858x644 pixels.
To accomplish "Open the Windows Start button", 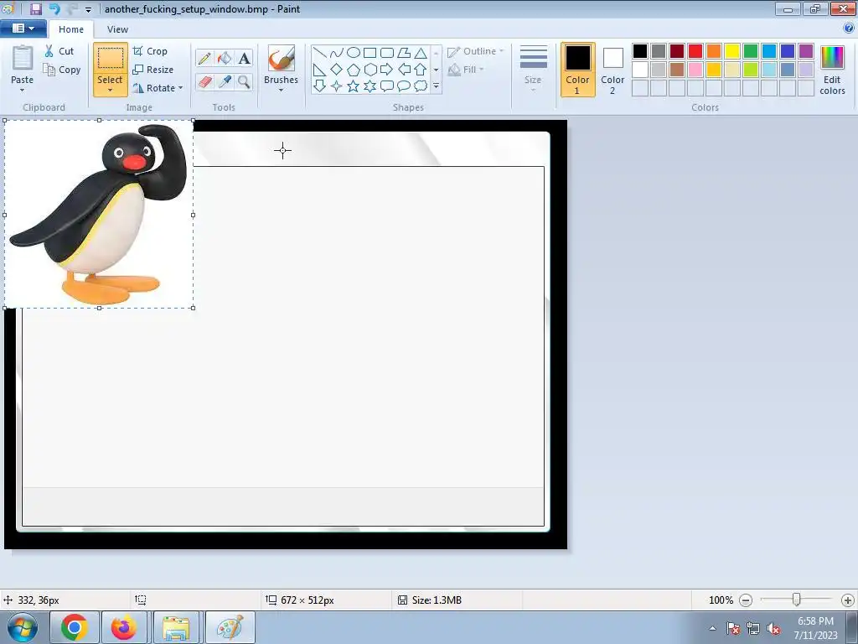I will click(x=21, y=627).
